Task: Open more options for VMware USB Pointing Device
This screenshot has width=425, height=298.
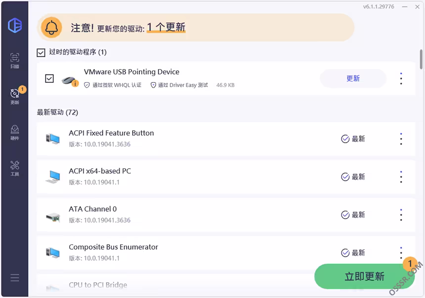Action: click(401, 78)
